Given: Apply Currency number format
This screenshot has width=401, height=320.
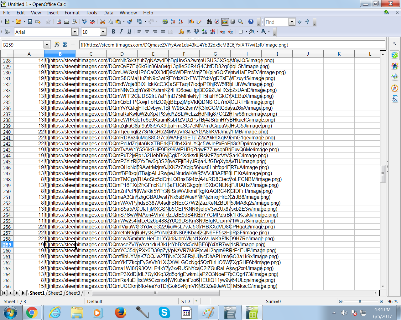Looking at the screenshot, I should pos(181,32).
